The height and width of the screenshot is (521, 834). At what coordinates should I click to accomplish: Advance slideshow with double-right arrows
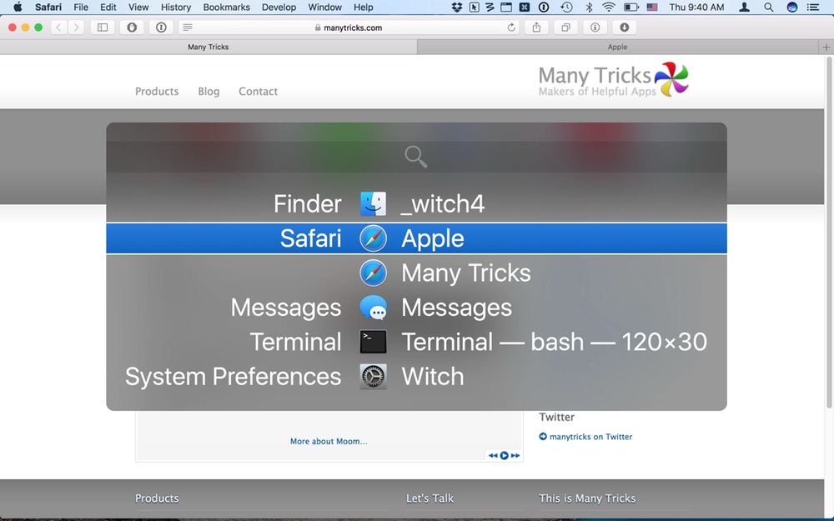[515, 456]
